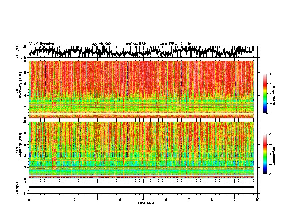Click the "ch.3(V)" axis label
The image size is (290, 224).
(x=18, y=188)
